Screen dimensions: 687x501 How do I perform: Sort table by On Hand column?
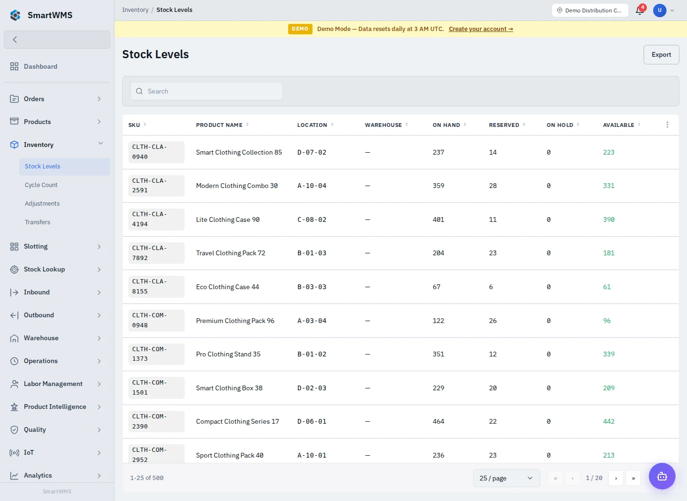(449, 125)
